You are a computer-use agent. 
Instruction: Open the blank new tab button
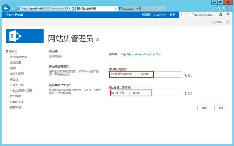coord(163,9)
